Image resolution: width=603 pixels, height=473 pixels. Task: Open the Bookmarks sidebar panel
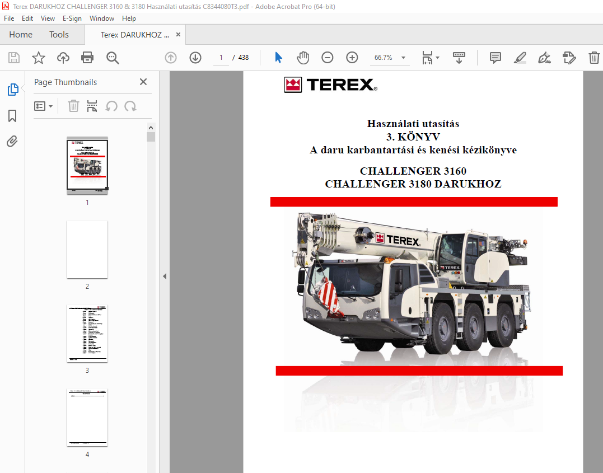click(12, 116)
